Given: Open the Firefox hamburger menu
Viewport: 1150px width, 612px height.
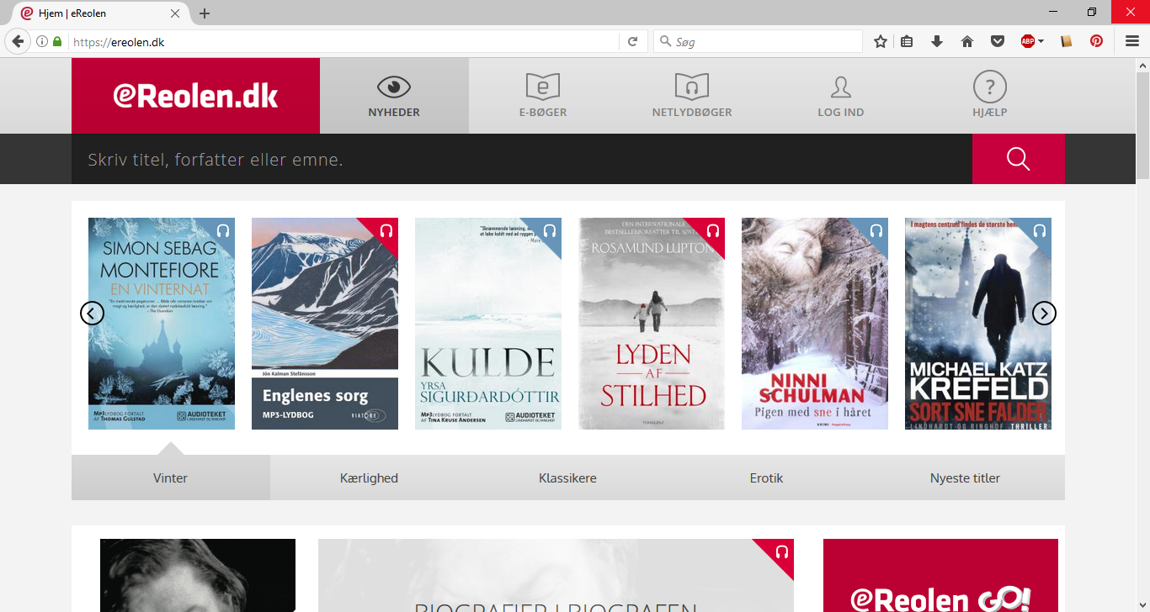Looking at the screenshot, I should click(1132, 41).
